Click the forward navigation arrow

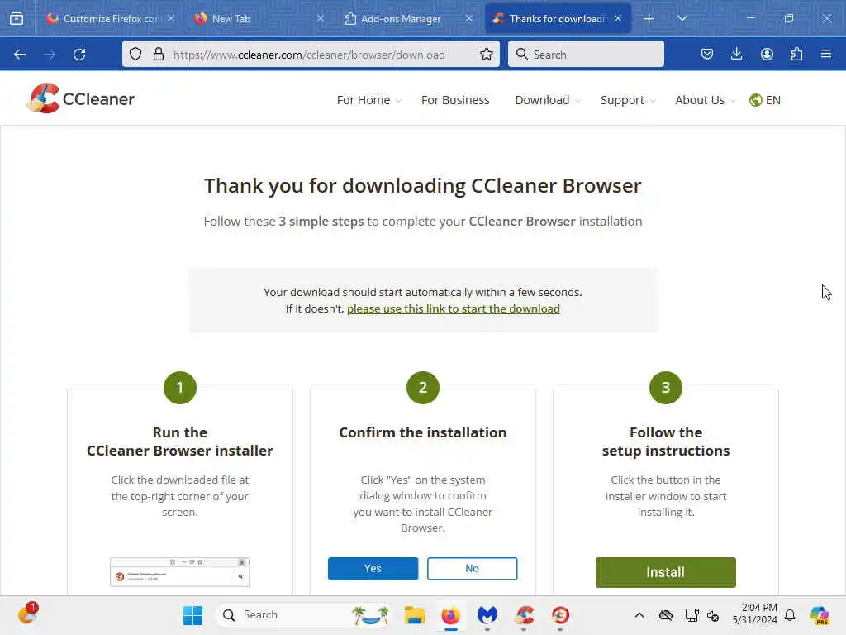50,54
